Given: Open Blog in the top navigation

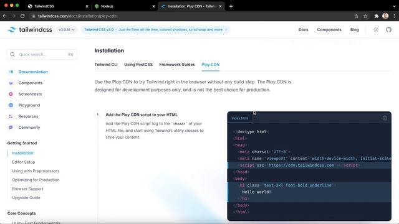Looking at the screenshot, I should click(x=355, y=30).
